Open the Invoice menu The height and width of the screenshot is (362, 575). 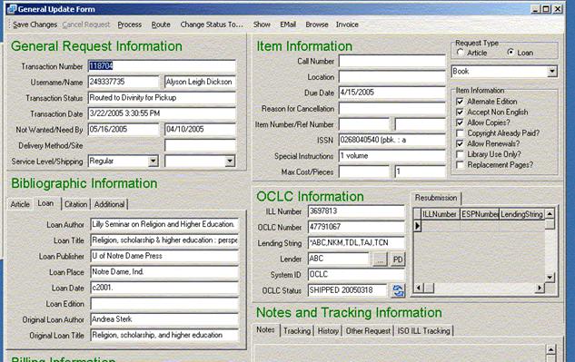point(347,24)
